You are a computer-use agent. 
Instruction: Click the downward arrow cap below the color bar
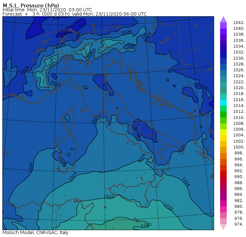tap(223, 227)
